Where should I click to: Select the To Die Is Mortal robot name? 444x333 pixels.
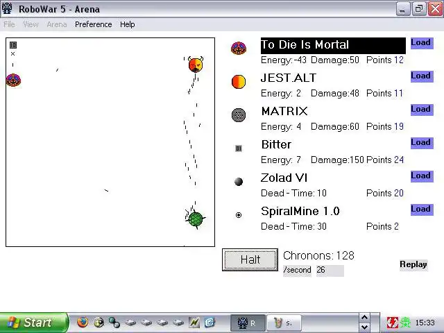tap(333, 45)
